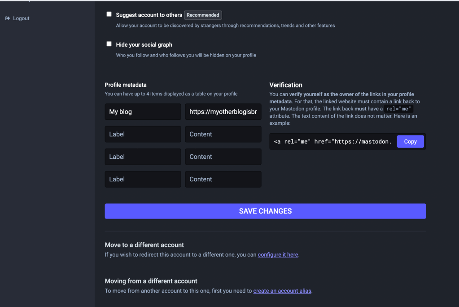Focus the fourth row Label field

[x=143, y=179]
